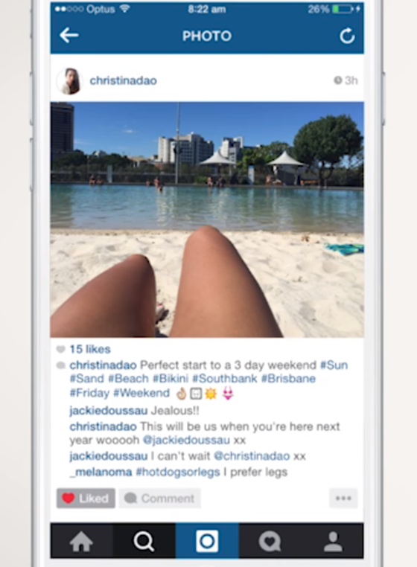The width and height of the screenshot is (417, 567).
Task: Refresh the photo with the reload icon
Action: 347,36
